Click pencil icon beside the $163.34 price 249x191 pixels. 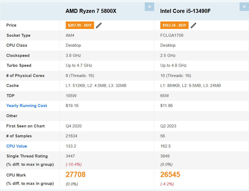193,25
